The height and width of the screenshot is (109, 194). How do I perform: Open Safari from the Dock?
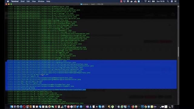(x=21, y=107)
